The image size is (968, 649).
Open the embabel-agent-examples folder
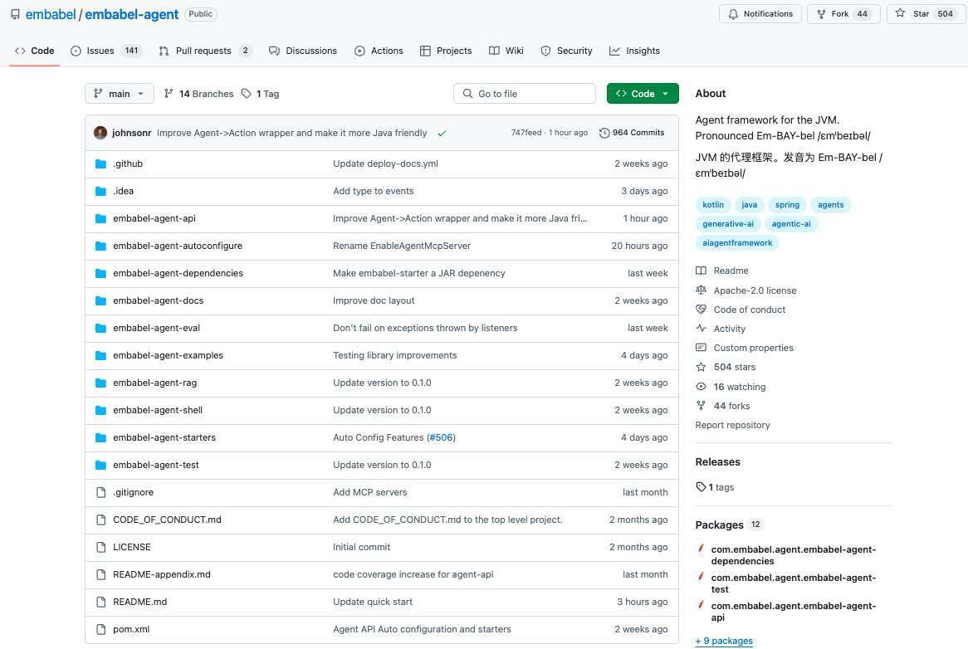click(168, 355)
